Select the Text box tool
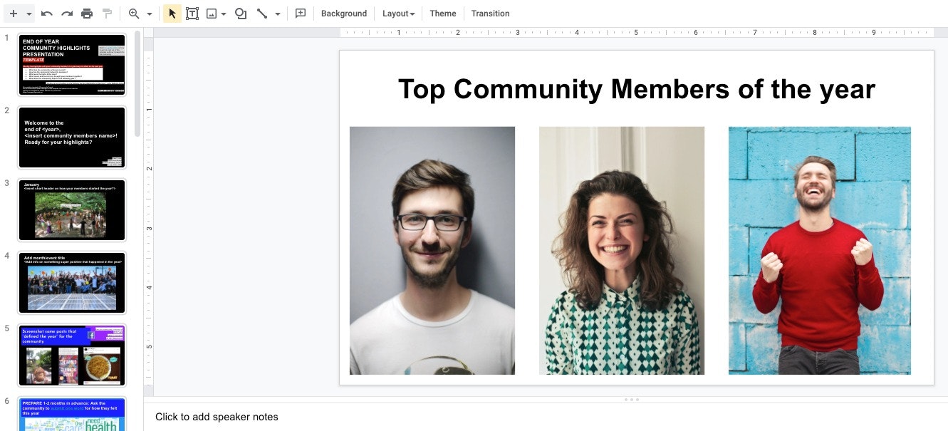 [x=192, y=13]
